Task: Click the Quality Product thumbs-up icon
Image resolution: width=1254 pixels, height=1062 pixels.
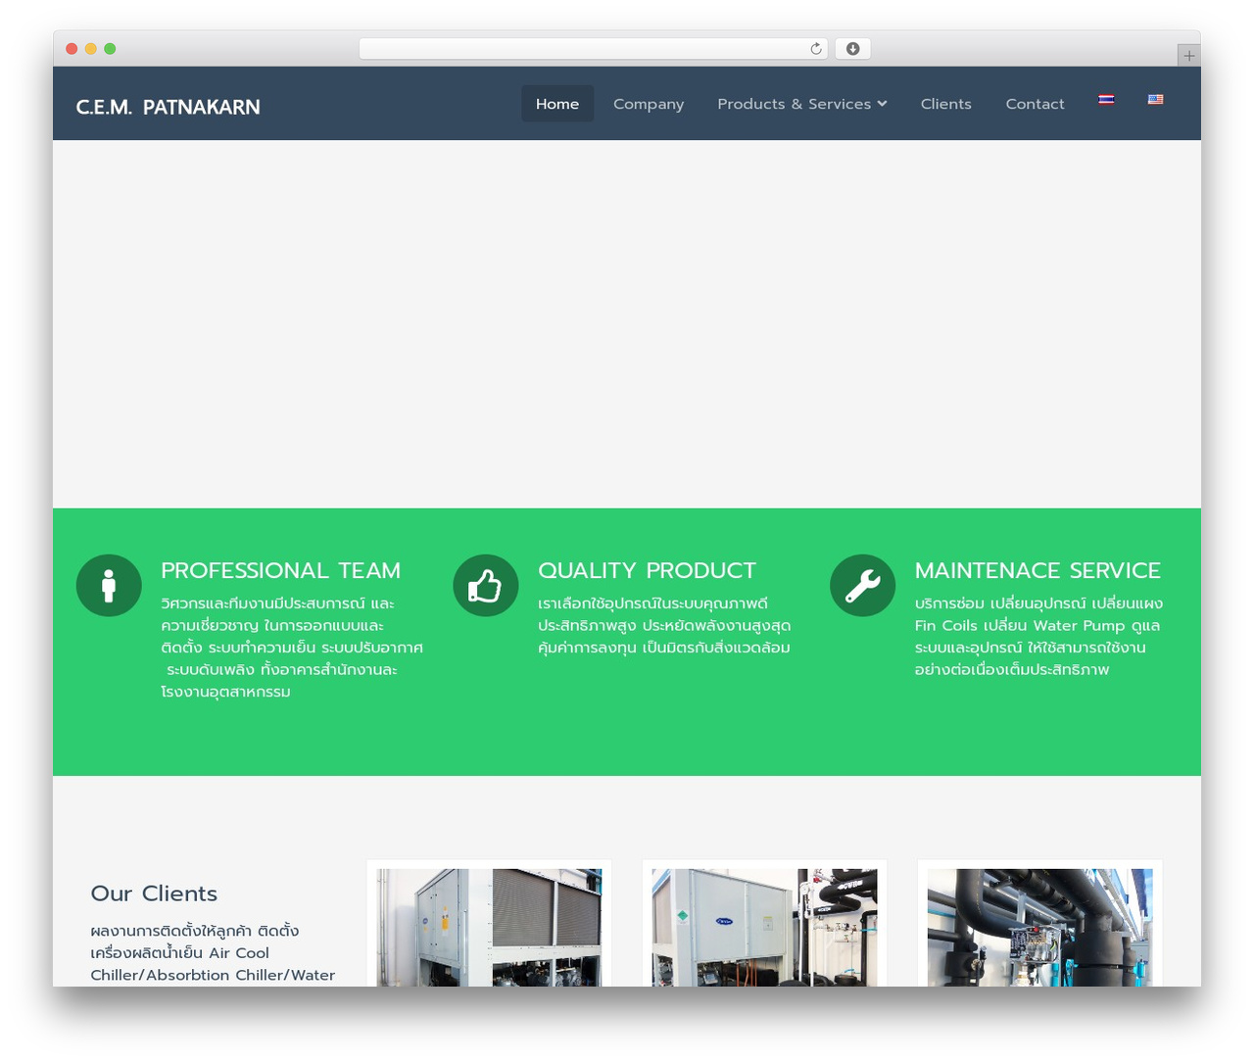Action: [486, 586]
